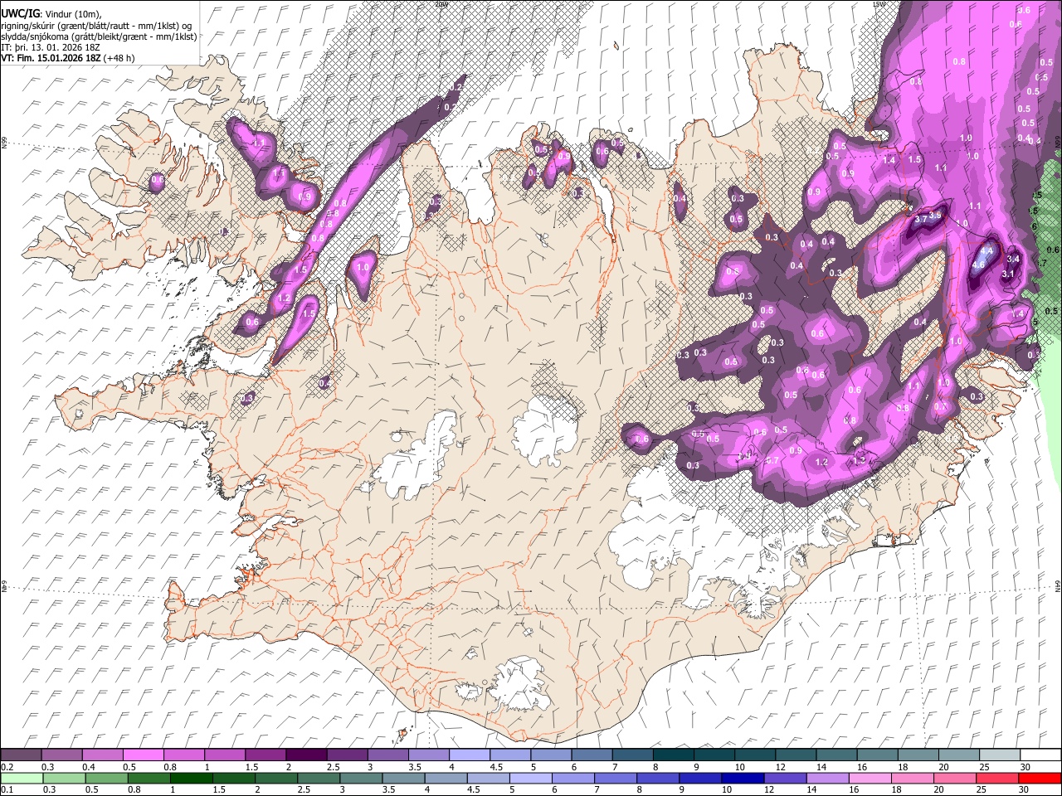Click the 'rigning/skúrir' legend description line

point(96,25)
